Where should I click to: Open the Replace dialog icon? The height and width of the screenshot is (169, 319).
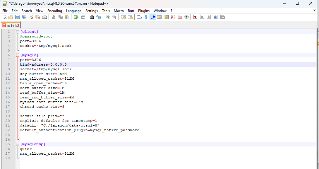coord(98,17)
